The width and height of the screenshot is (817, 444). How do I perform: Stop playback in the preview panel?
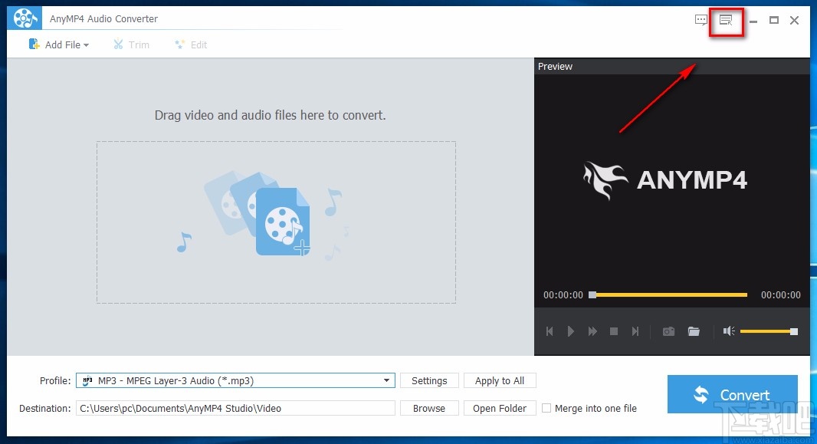[614, 331]
